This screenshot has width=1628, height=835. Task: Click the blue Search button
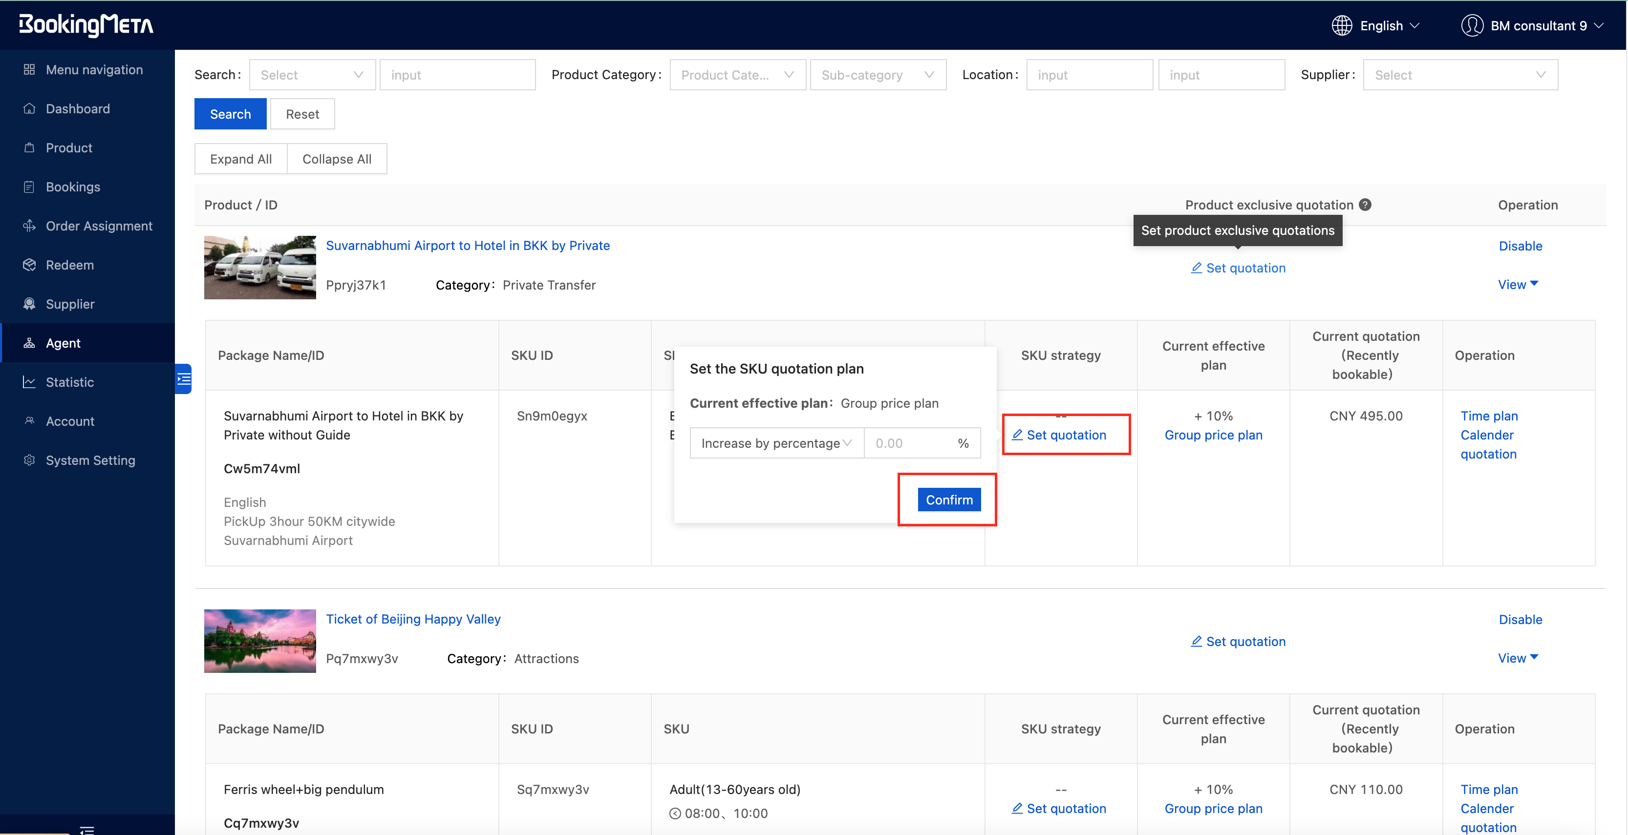click(230, 114)
